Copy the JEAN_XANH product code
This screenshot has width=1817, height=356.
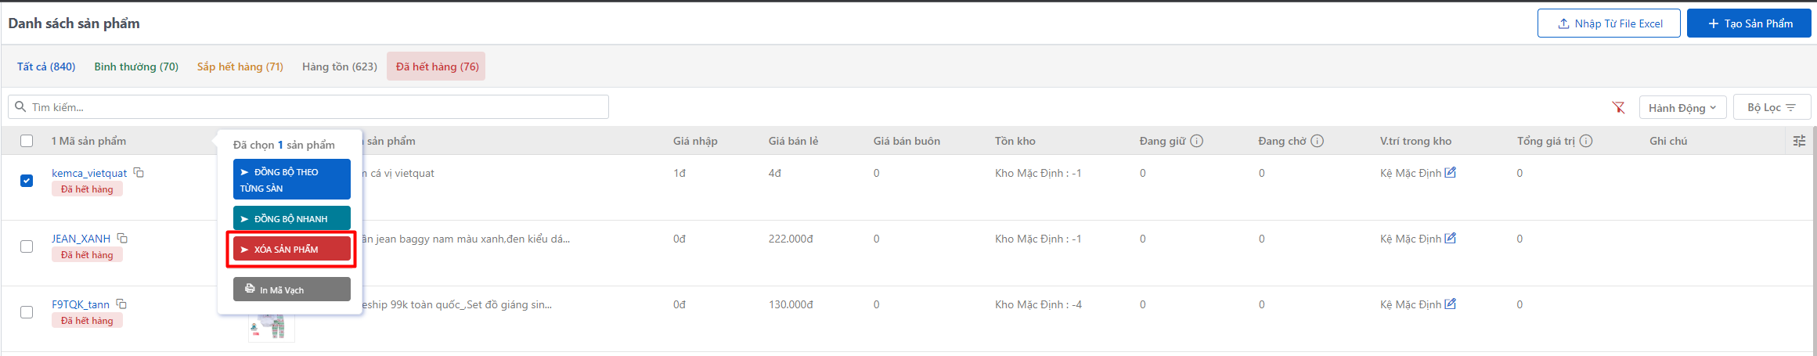click(x=122, y=239)
